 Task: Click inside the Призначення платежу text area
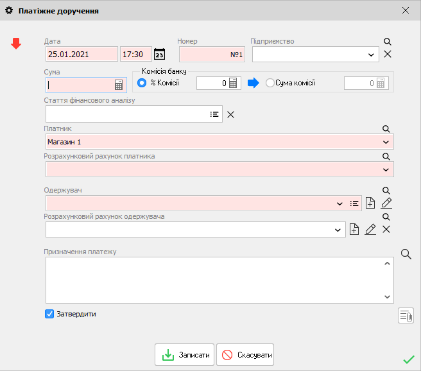pyautogui.click(x=212, y=279)
